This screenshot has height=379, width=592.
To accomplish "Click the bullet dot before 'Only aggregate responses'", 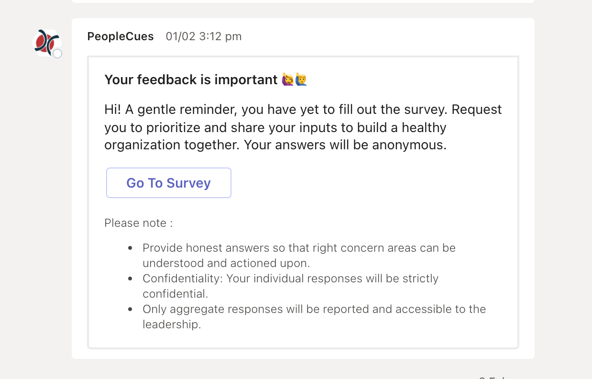I will pos(131,310).
